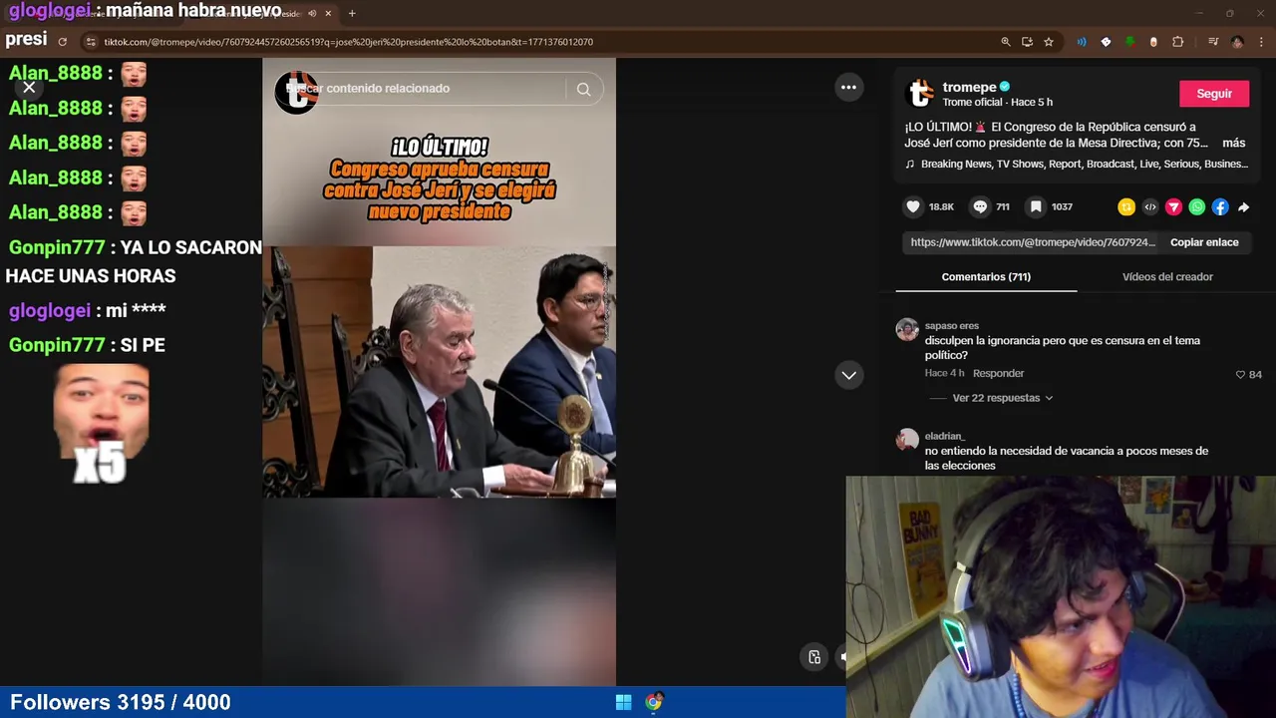Click the orange-and-white extension icon in Chrome toolbar
Viewport: 1276px width, 718px height.
(x=1153, y=42)
